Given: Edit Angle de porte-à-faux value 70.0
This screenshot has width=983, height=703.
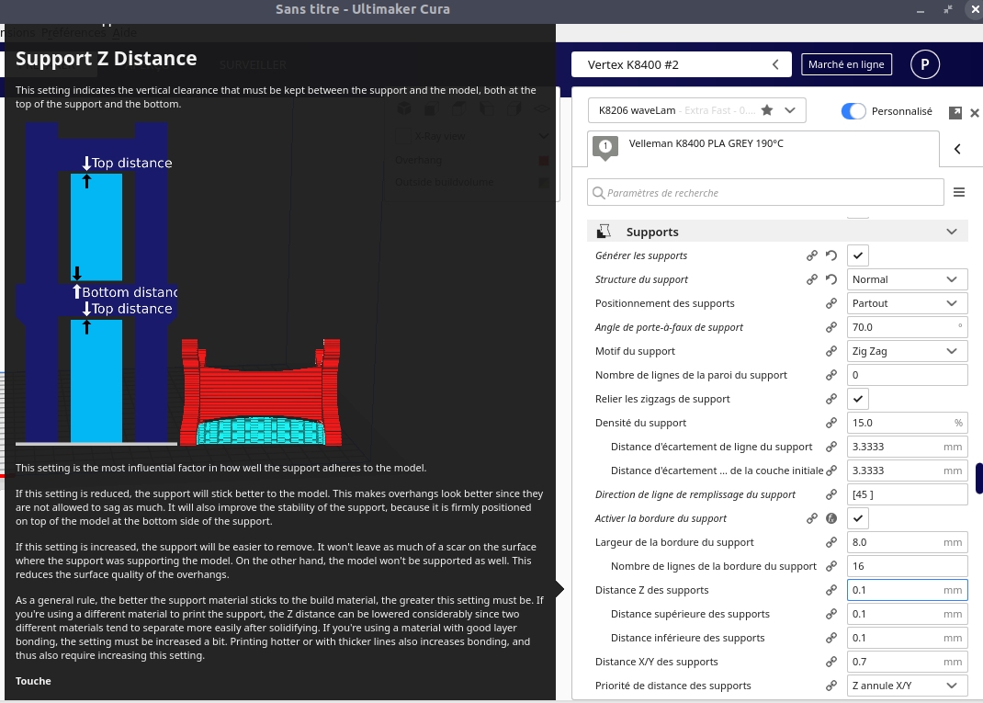Looking at the screenshot, I should click(x=907, y=327).
